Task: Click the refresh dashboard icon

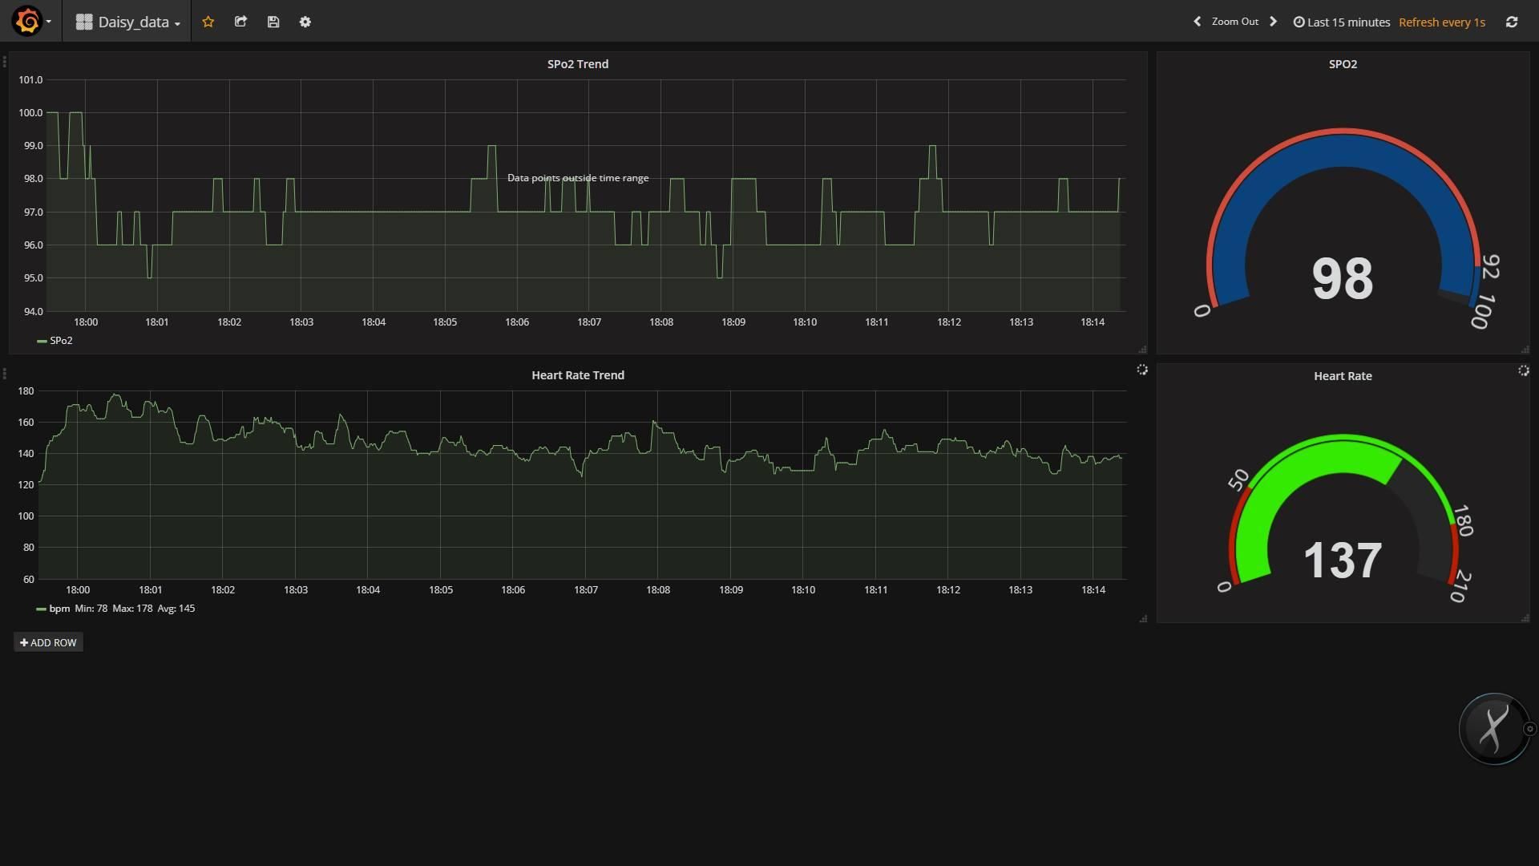Action: click(x=1512, y=22)
